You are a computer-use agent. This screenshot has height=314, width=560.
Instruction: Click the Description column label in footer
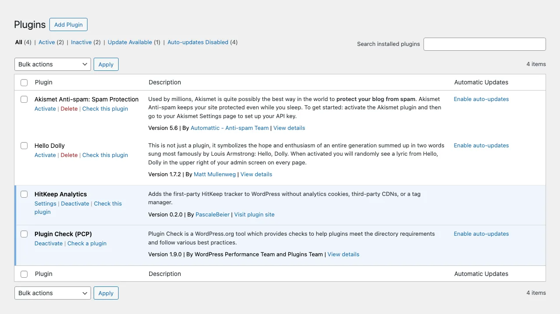(164, 274)
